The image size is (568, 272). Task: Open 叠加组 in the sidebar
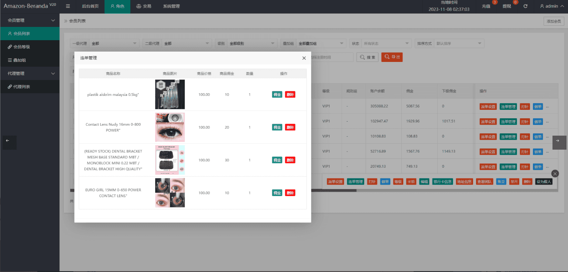[30, 60]
